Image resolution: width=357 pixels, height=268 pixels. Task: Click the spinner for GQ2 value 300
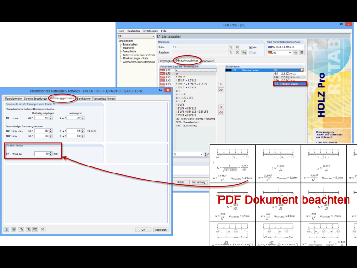51,136
